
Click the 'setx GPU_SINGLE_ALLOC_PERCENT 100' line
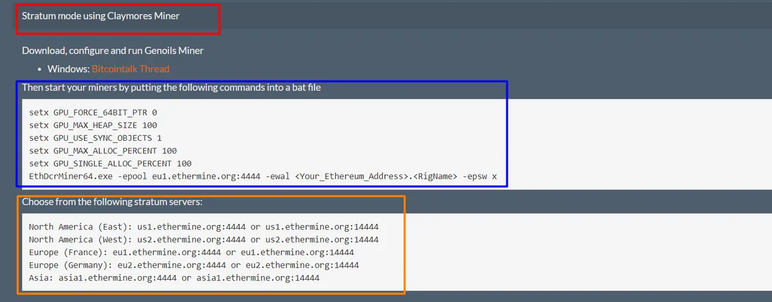click(x=110, y=163)
